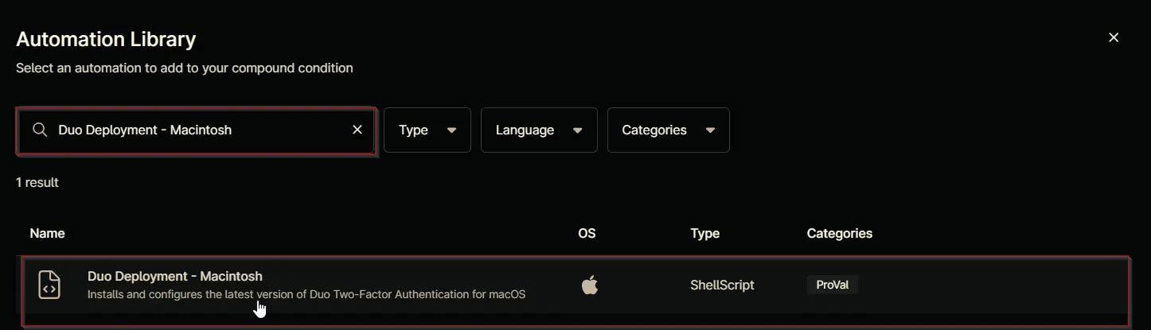Open the Language filter dropdown

(x=539, y=130)
